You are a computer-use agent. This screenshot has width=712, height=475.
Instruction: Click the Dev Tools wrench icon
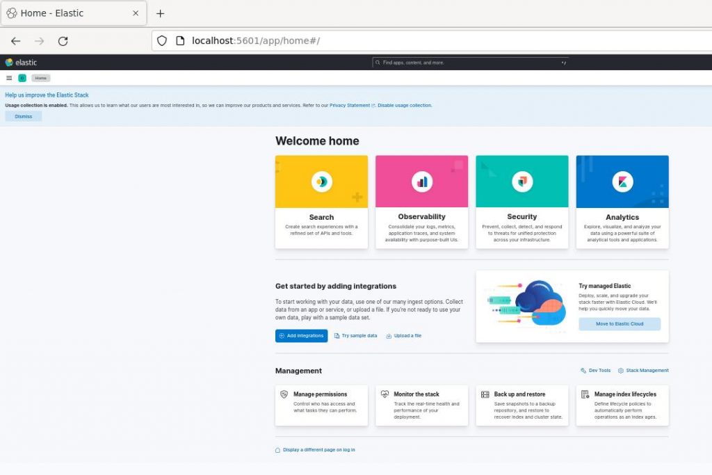pyautogui.click(x=583, y=371)
